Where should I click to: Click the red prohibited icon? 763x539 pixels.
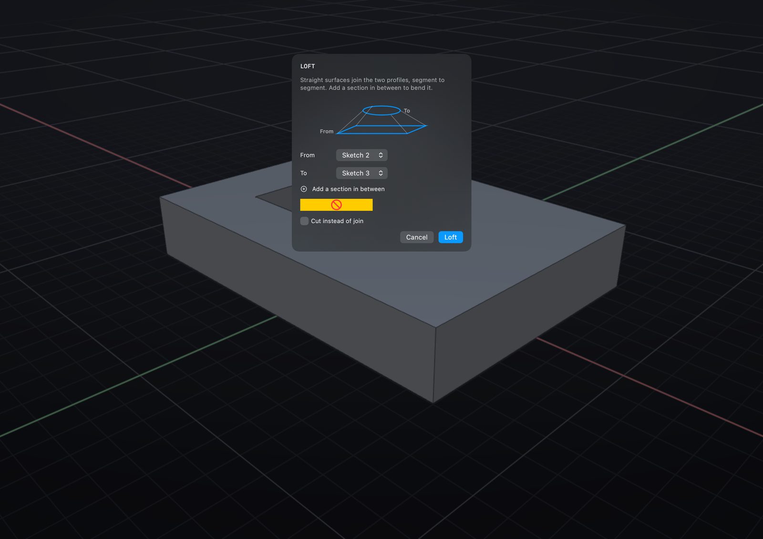pyautogui.click(x=336, y=205)
